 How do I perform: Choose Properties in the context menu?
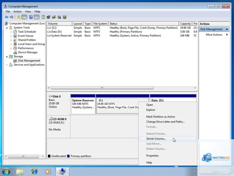tap(168, 156)
